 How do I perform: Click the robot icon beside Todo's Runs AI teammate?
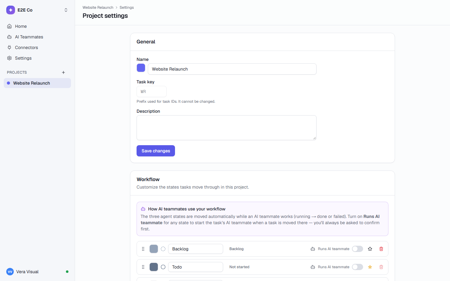pos(313,267)
